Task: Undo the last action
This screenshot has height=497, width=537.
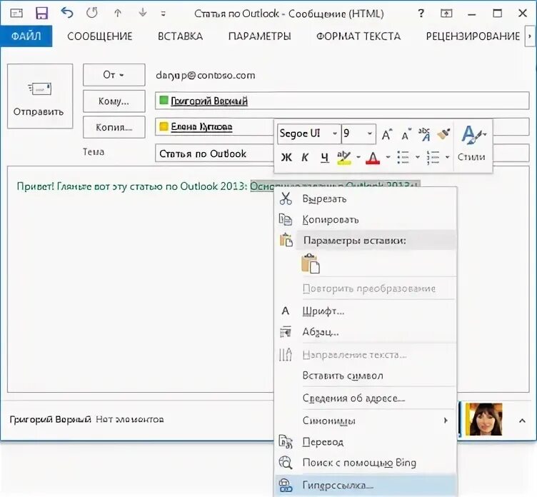Action: [x=67, y=13]
